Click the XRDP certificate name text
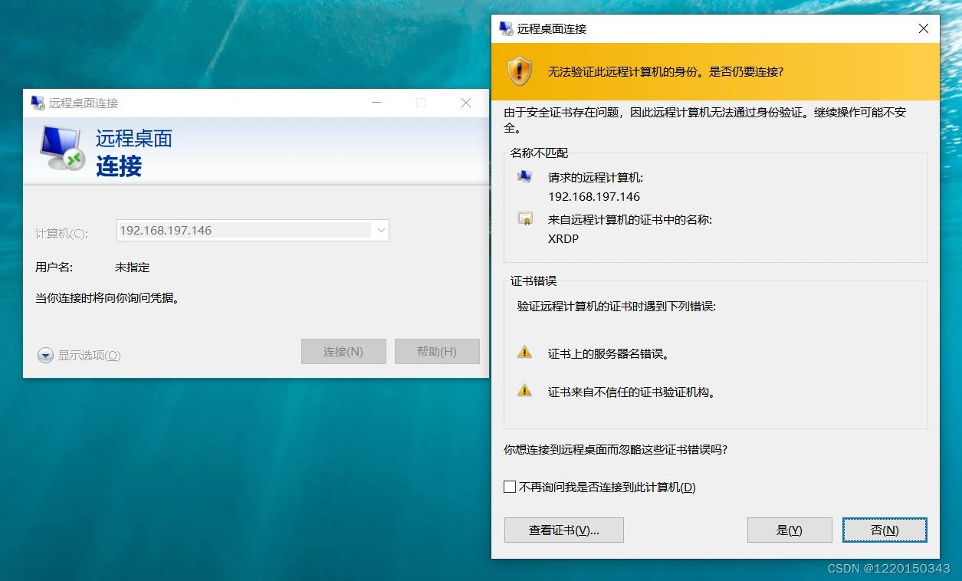 point(563,238)
